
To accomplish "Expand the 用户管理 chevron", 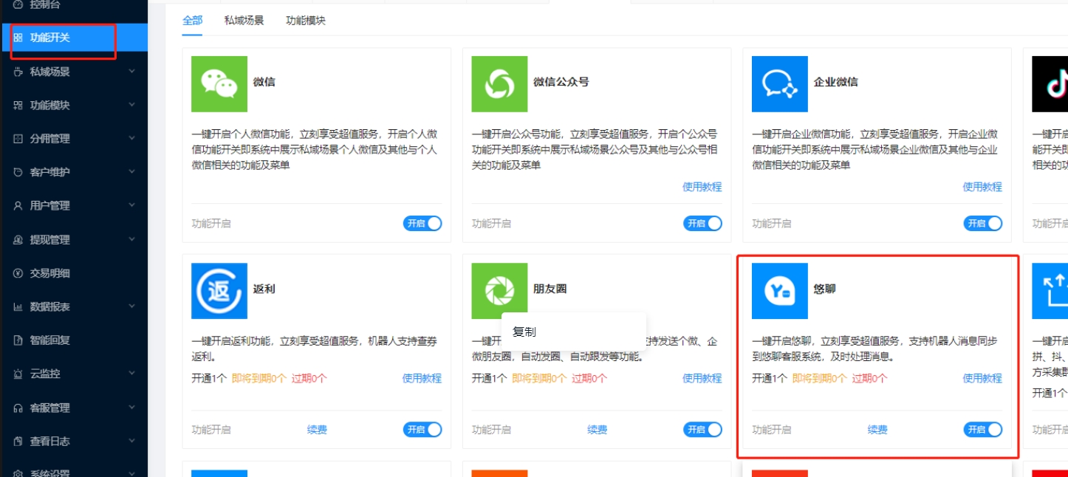I will point(132,205).
